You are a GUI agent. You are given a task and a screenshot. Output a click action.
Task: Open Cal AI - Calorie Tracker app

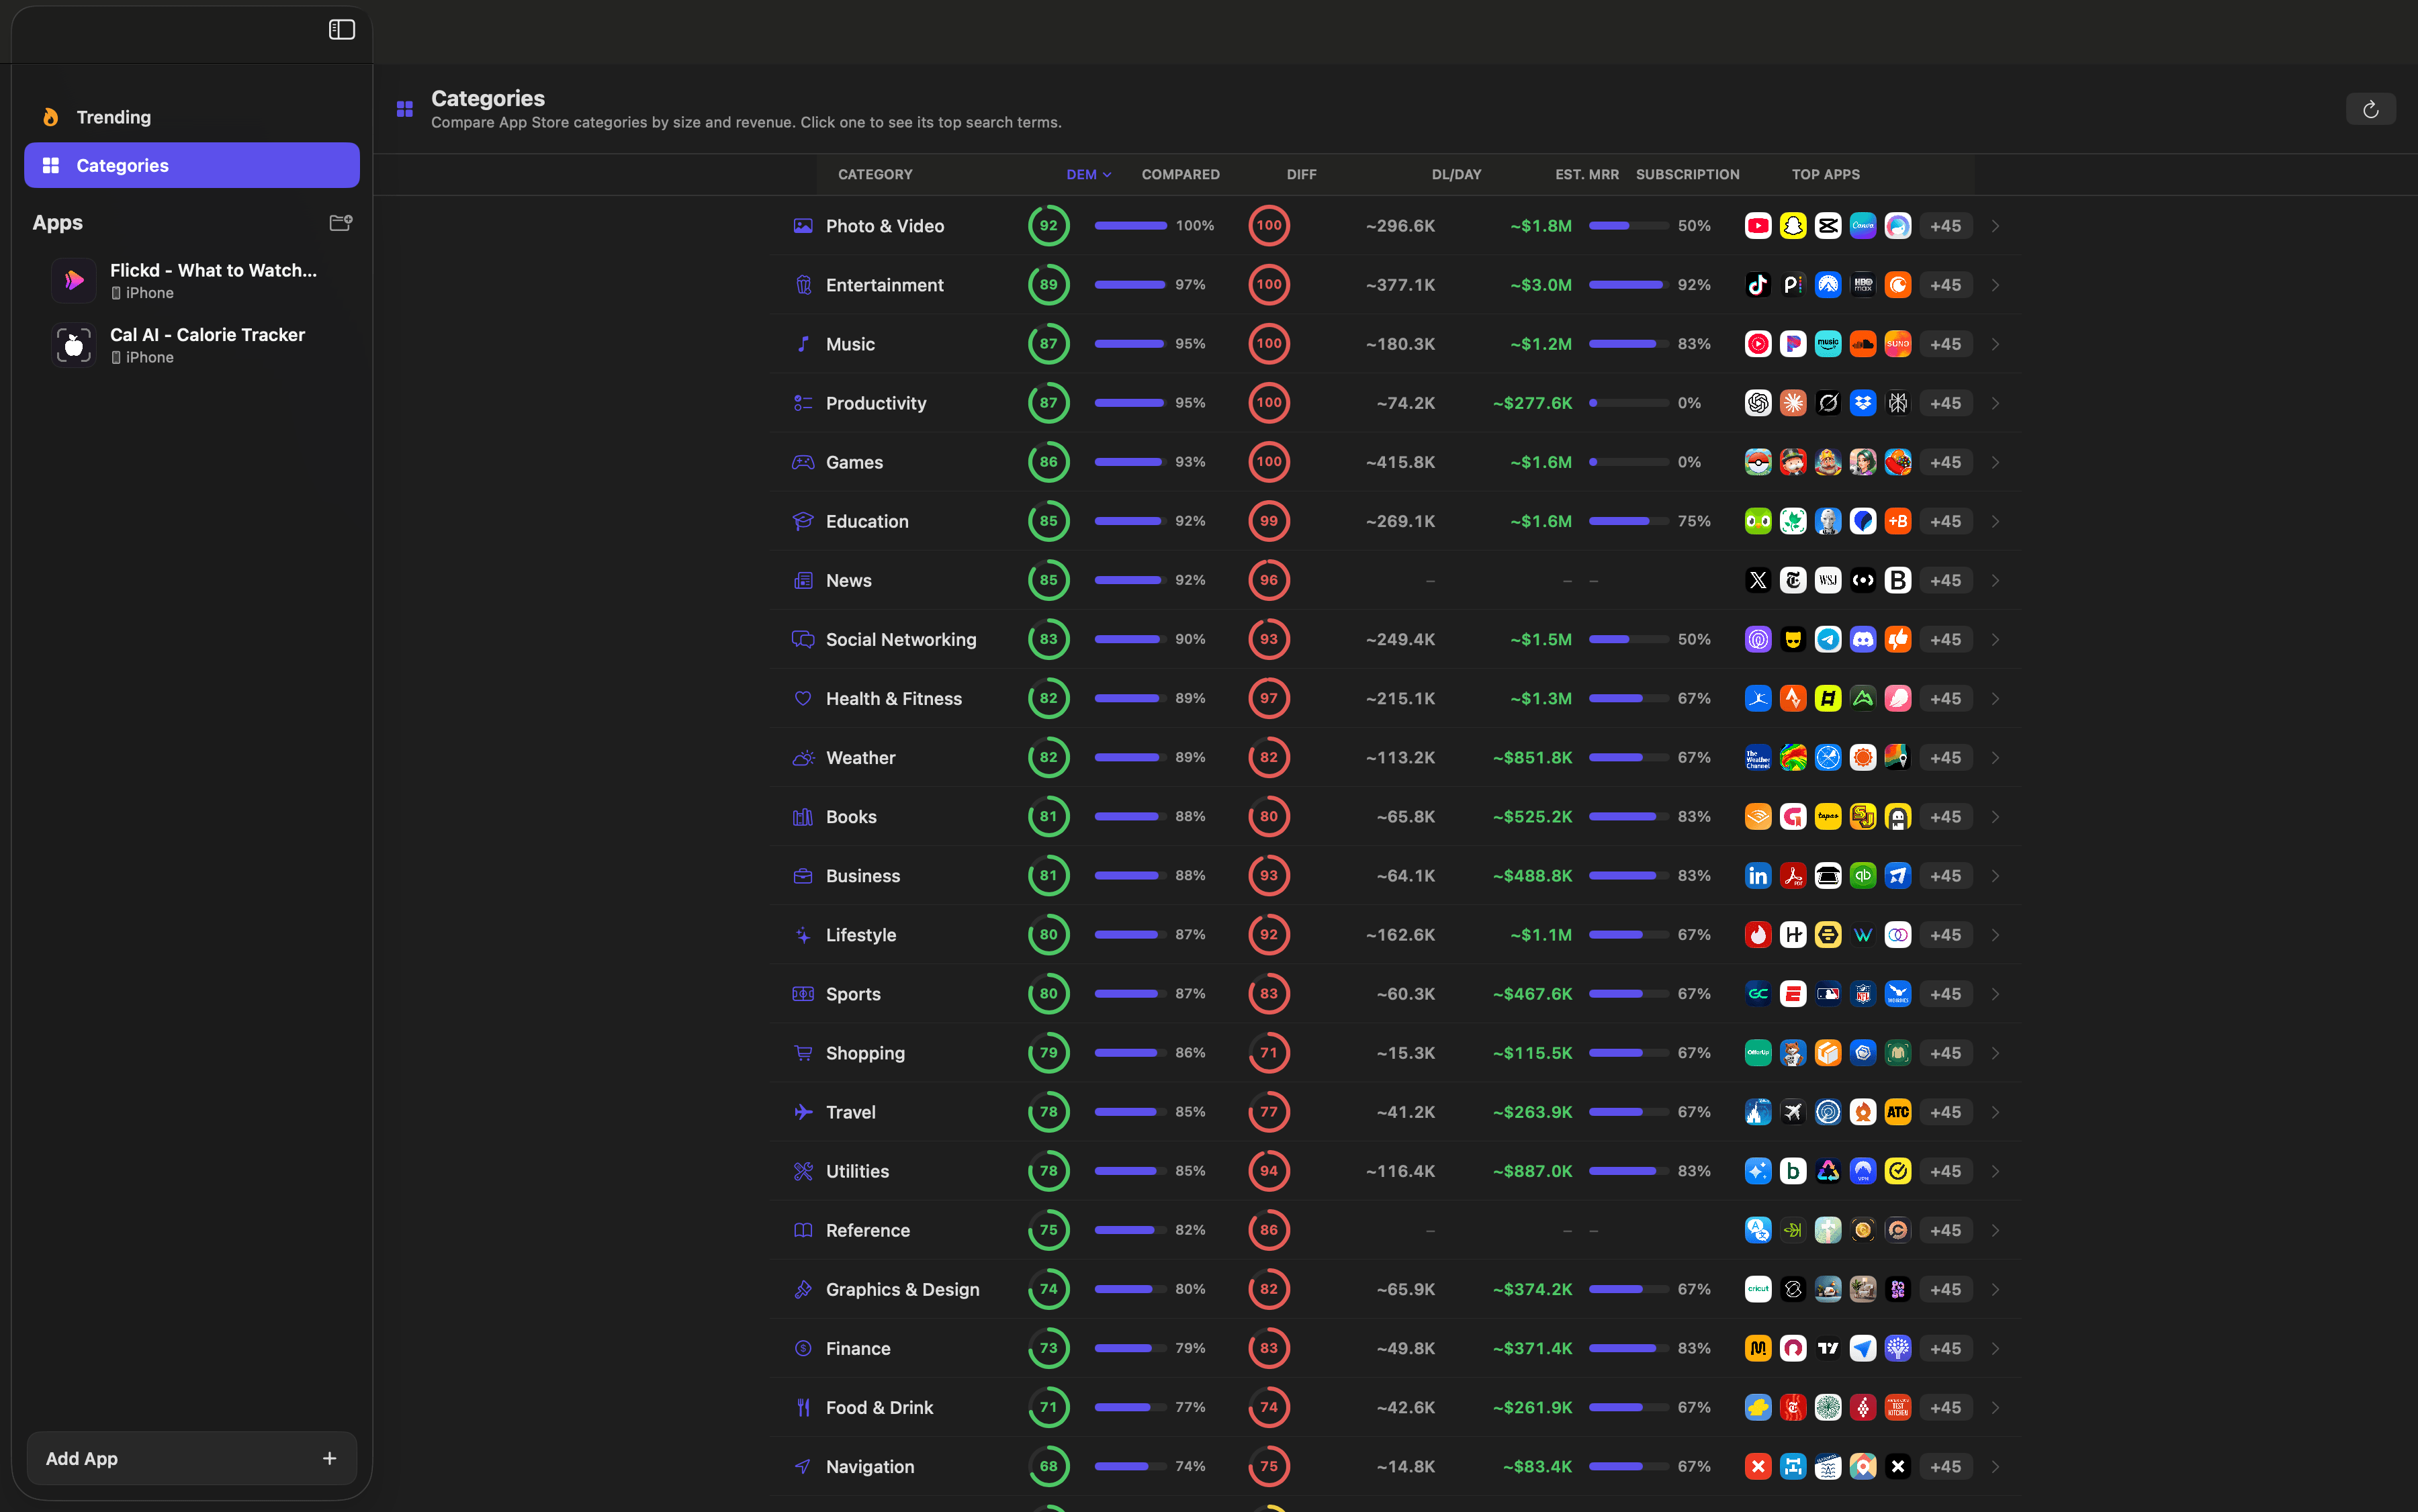pos(192,345)
